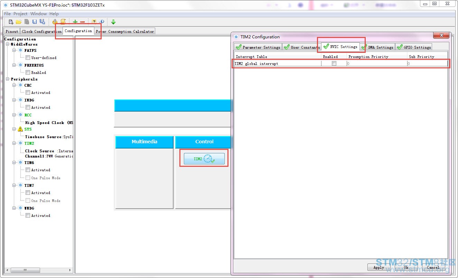
Task: Collapse the IWDG tree node
Action: 14,100
